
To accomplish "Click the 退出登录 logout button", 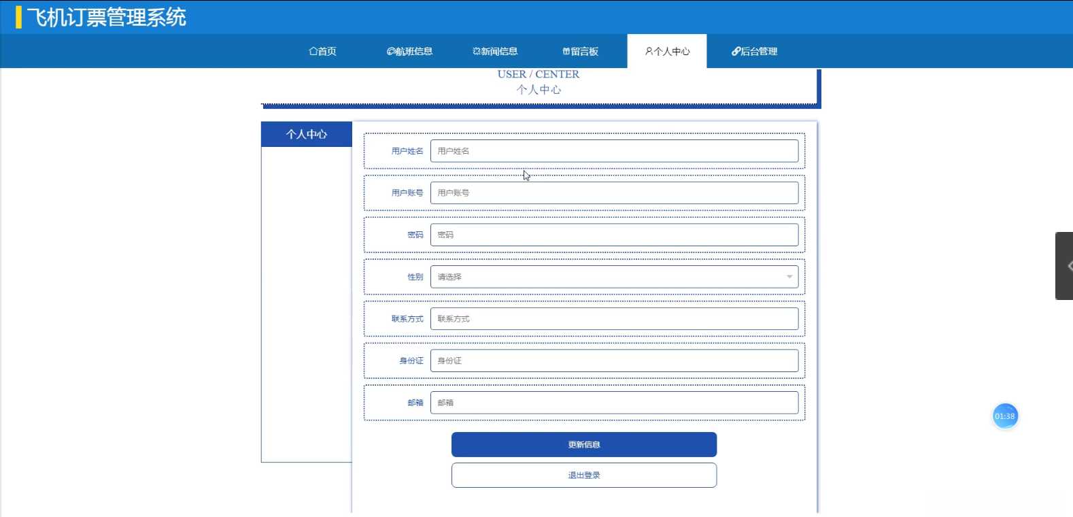I will (584, 476).
